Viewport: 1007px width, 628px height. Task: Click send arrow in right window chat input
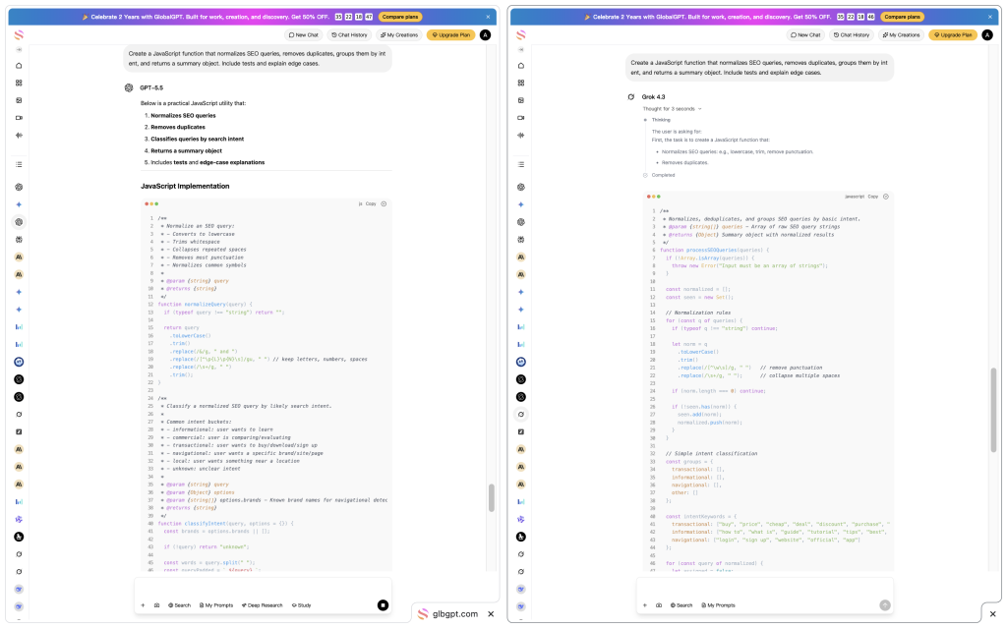pyautogui.click(x=885, y=604)
